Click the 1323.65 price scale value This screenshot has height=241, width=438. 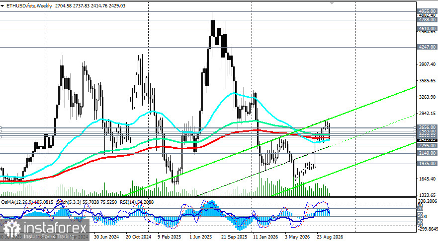tap(427, 195)
